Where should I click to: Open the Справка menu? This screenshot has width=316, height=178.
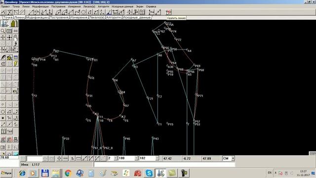151,6
